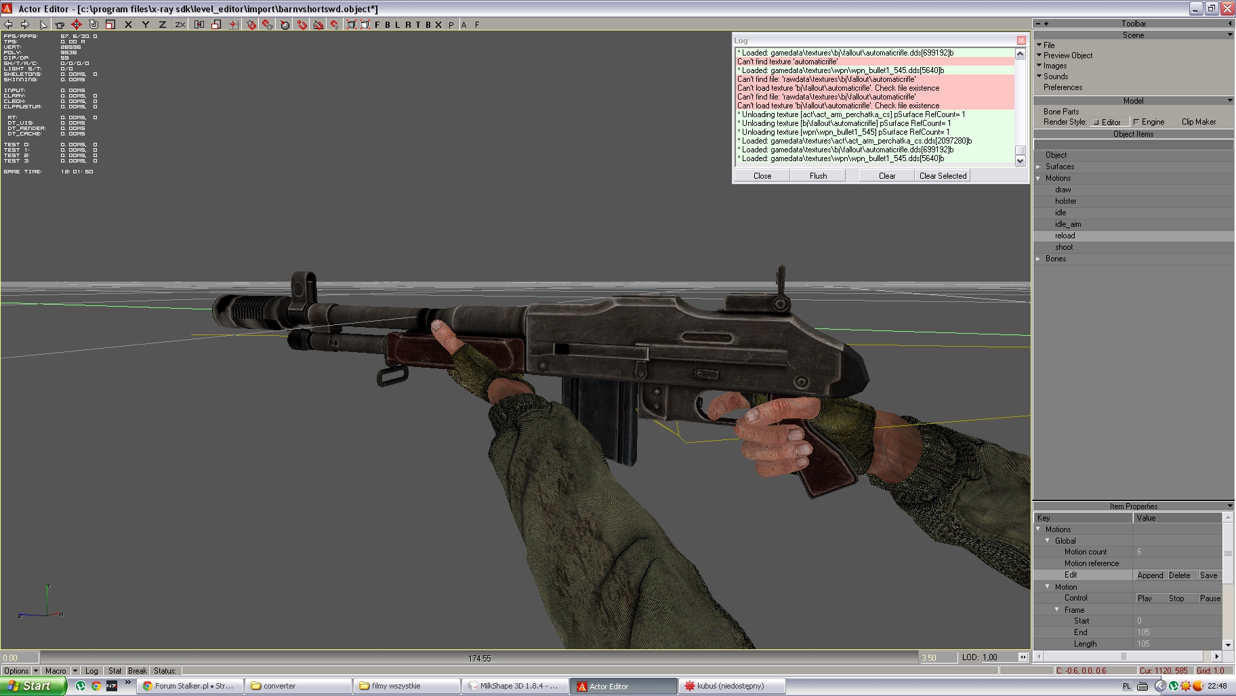Select the draw motion

click(x=1063, y=190)
